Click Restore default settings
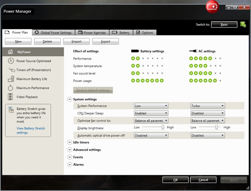 coord(93,90)
